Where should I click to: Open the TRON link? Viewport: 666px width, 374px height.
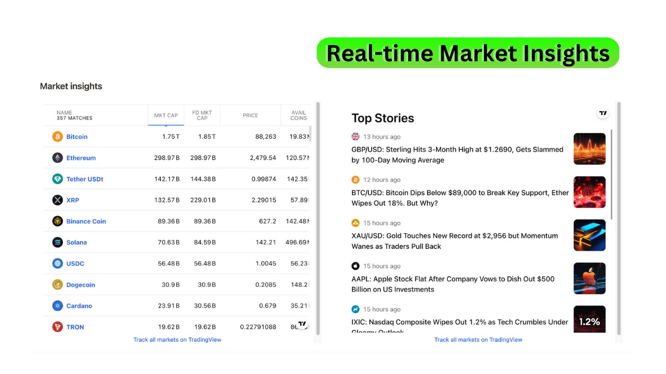[x=75, y=327]
